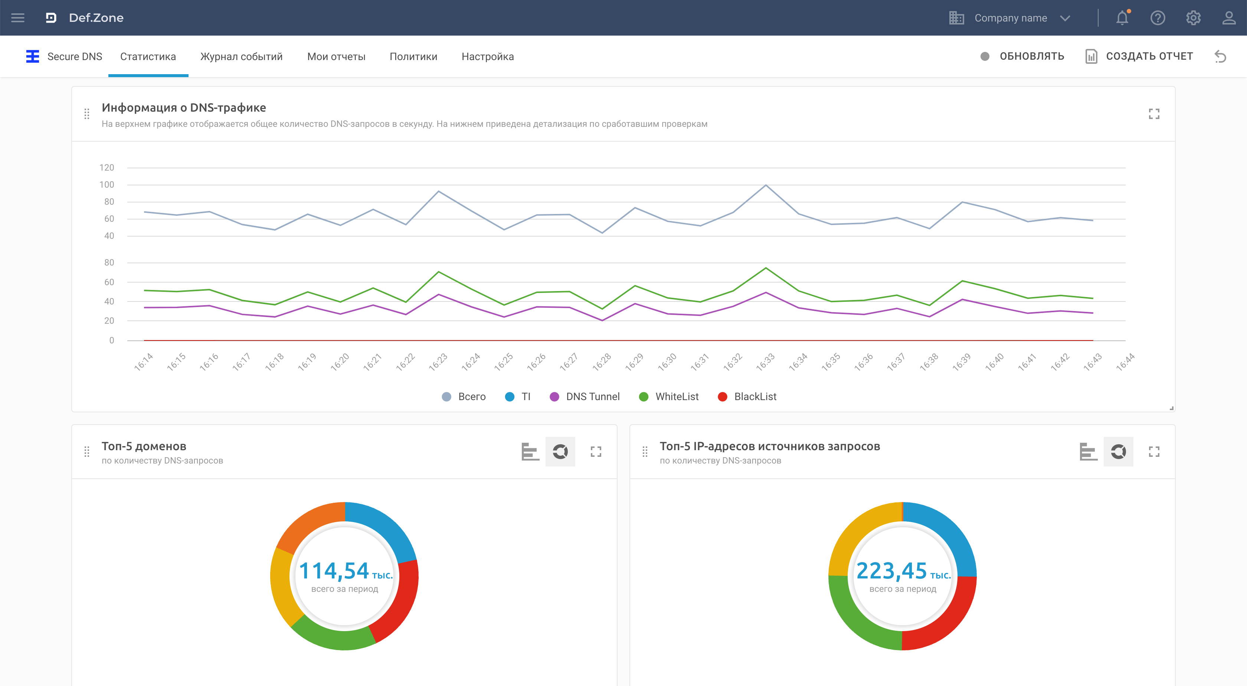This screenshot has height=686, width=1247.
Task: Click drag handle of DNS traffic panel
Action: click(x=86, y=114)
